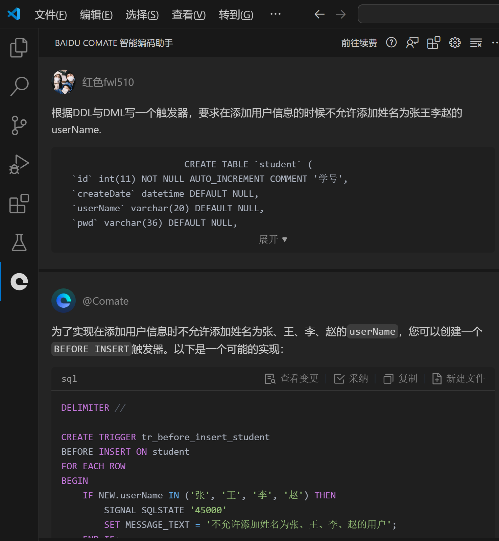499x541 pixels.
Task: Click the SET MESSAGE_TEXT line
Action: [250, 525]
